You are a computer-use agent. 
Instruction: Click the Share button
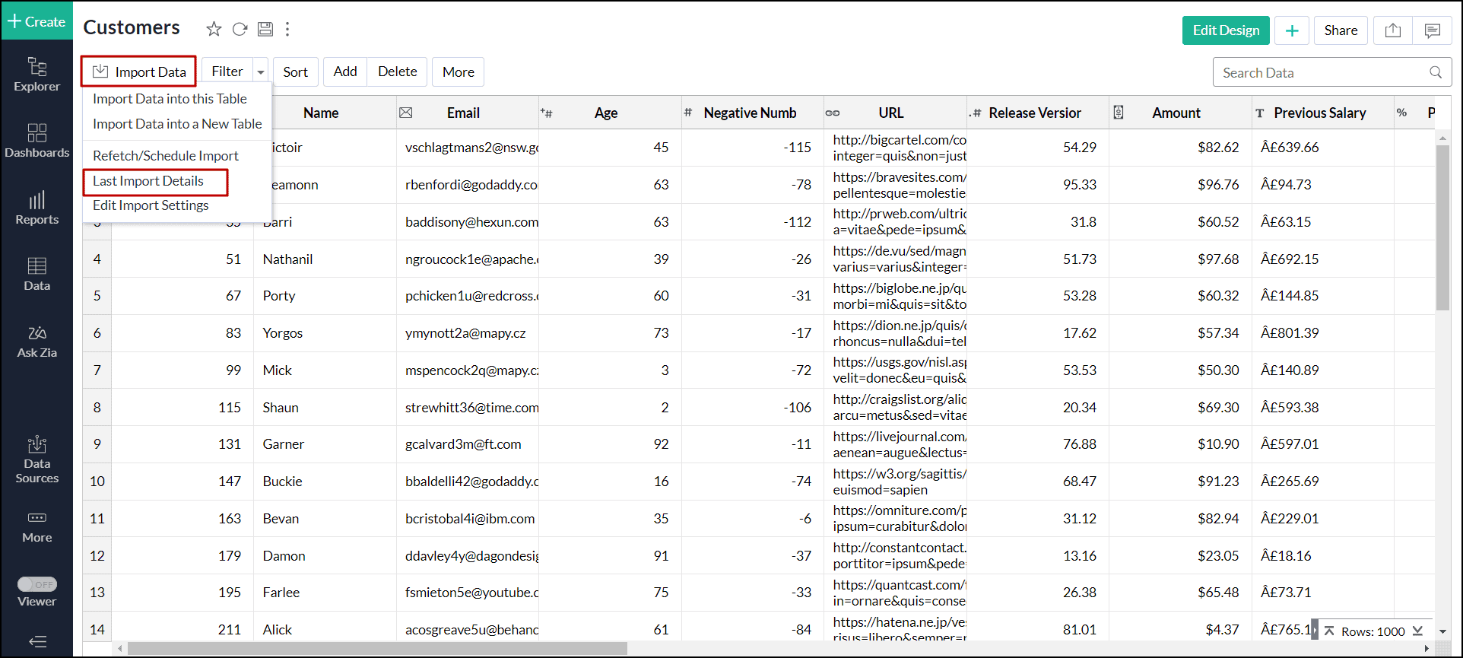[x=1340, y=30]
